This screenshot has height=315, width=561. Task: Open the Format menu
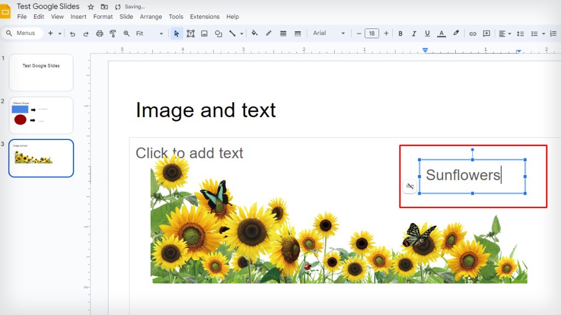click(x=102, y=16)
